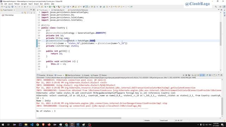
Task: Collapse the fold marker at line 28
Action: pos(41,61)
